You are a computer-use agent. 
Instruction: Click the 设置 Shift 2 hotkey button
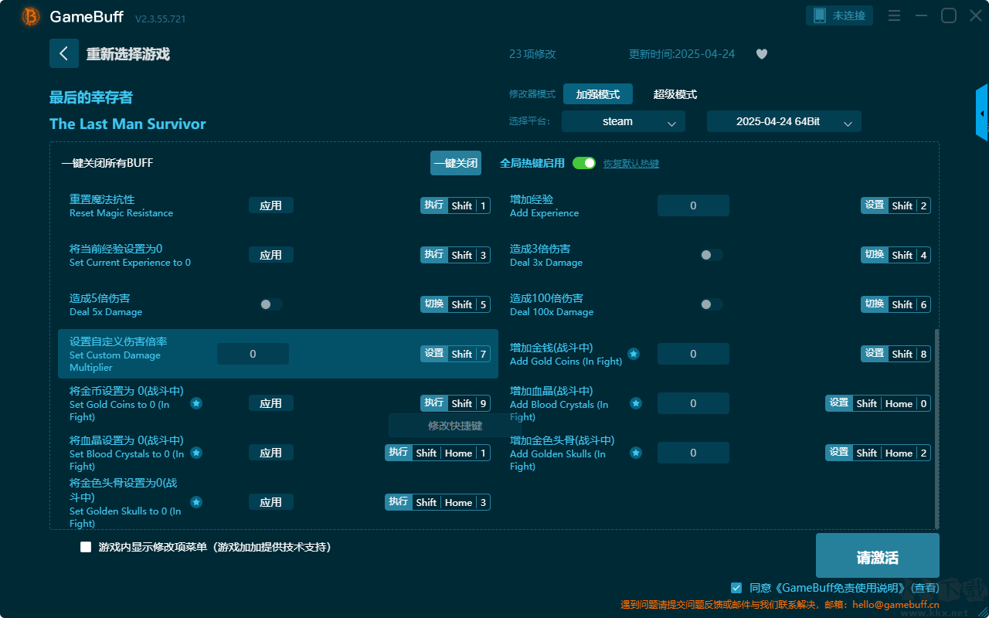896,205
